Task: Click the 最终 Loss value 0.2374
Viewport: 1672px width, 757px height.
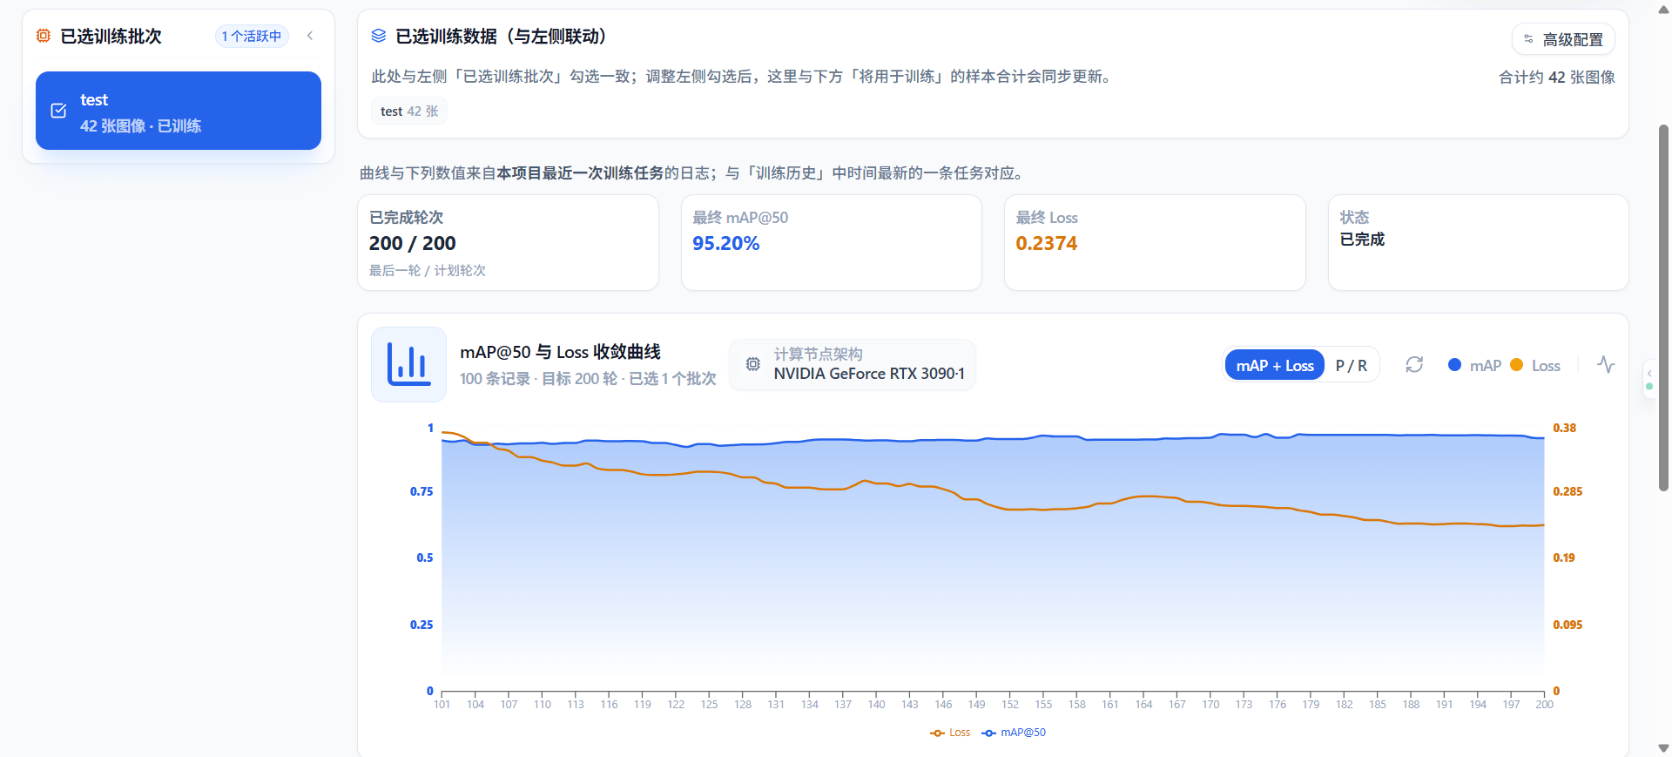Action: coord(1046,243)
